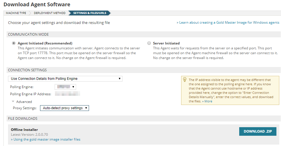Click the lightbulb tip icon
This screenshot has width=281, height=146.
point(185,80)
